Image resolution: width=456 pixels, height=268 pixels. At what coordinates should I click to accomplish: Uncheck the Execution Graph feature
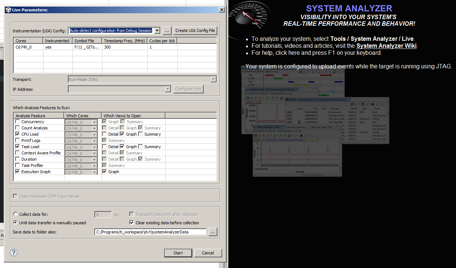click(x=17, y=172)
